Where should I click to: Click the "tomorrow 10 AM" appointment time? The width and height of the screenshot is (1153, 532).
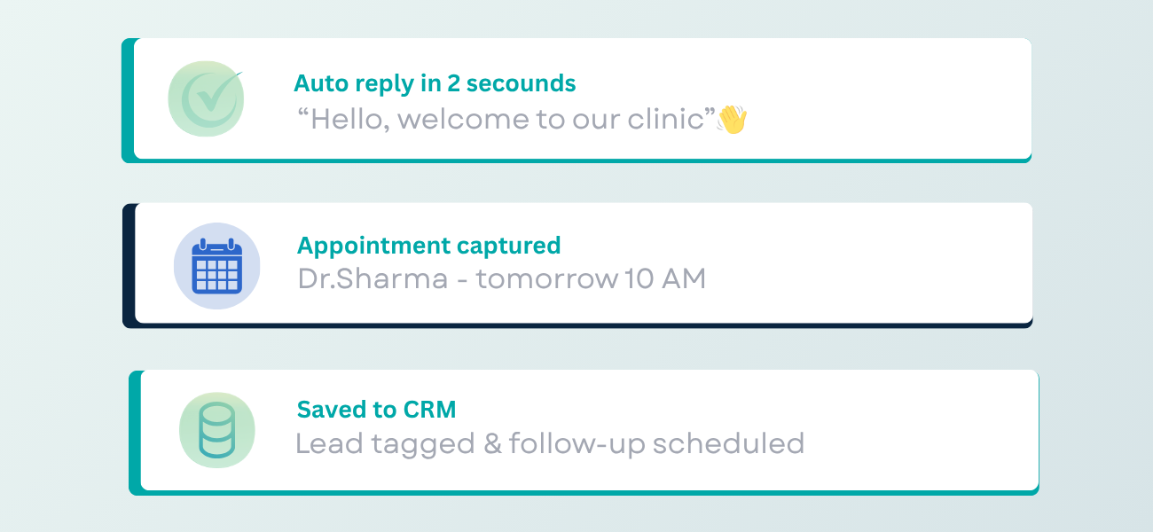[591, 278]
